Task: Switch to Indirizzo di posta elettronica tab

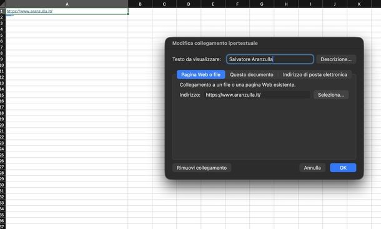Action: click(x=315, y=74)
